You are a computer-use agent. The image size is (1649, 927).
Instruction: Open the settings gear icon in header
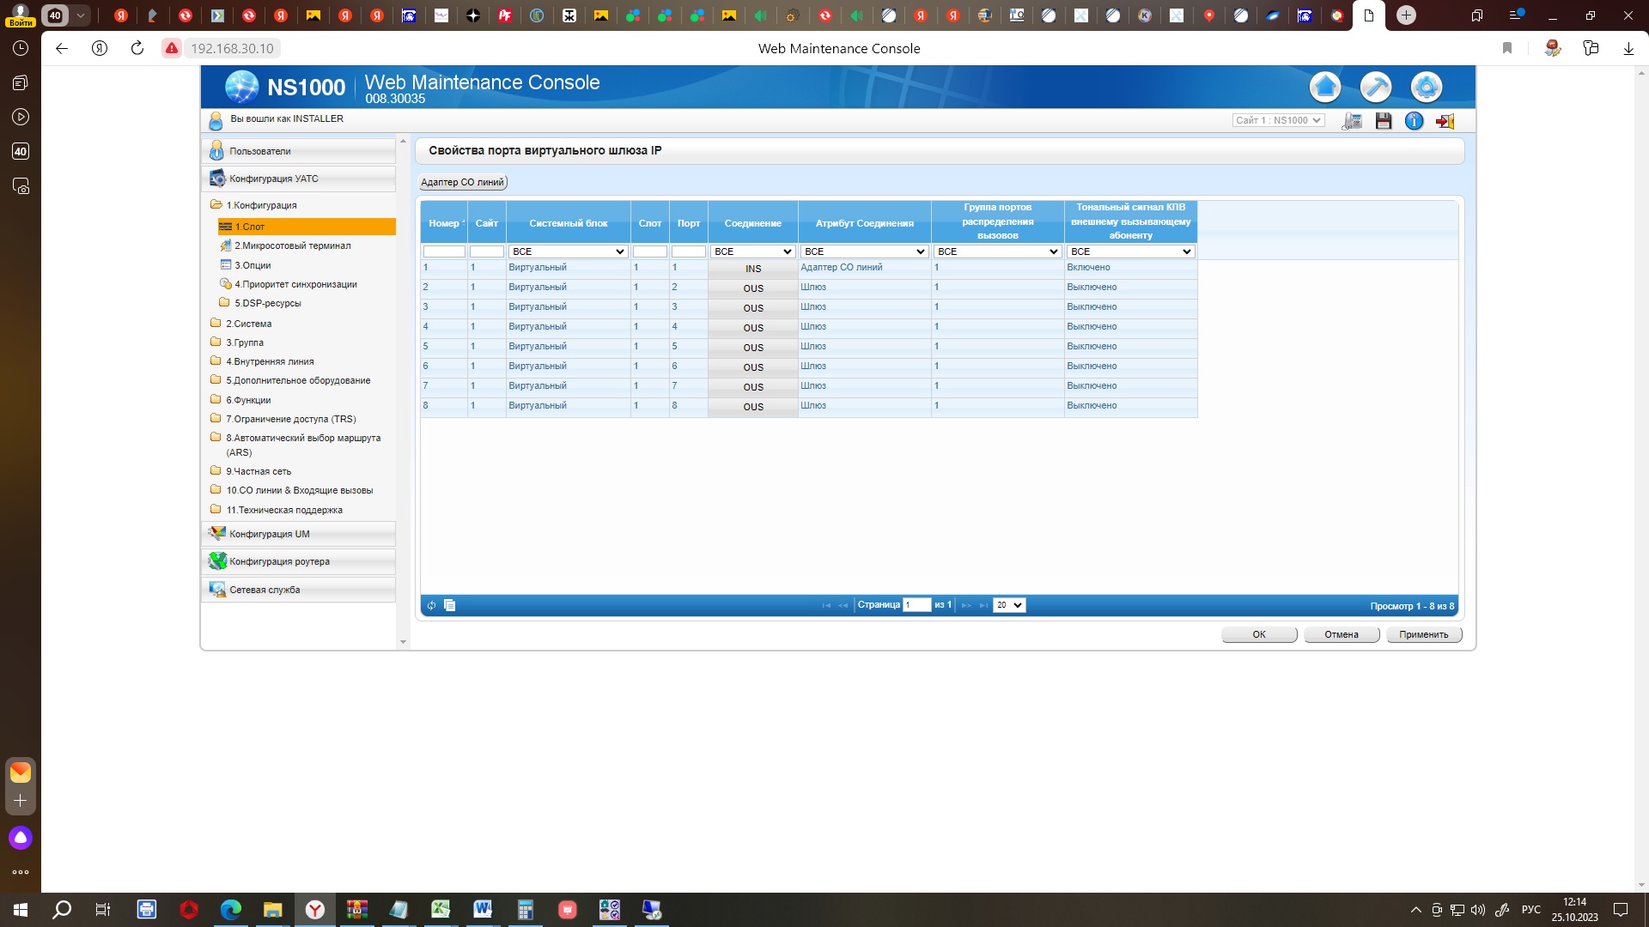coord(1427,87)
